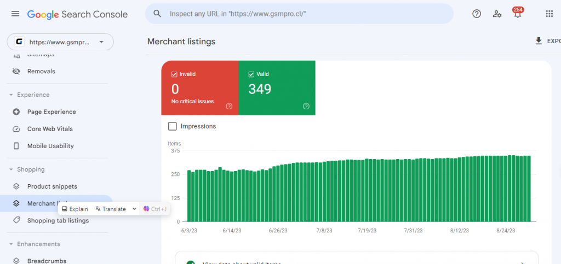The image size is (561, 264).
Task: Click the Translate button
Action: [x=111, y=209]
